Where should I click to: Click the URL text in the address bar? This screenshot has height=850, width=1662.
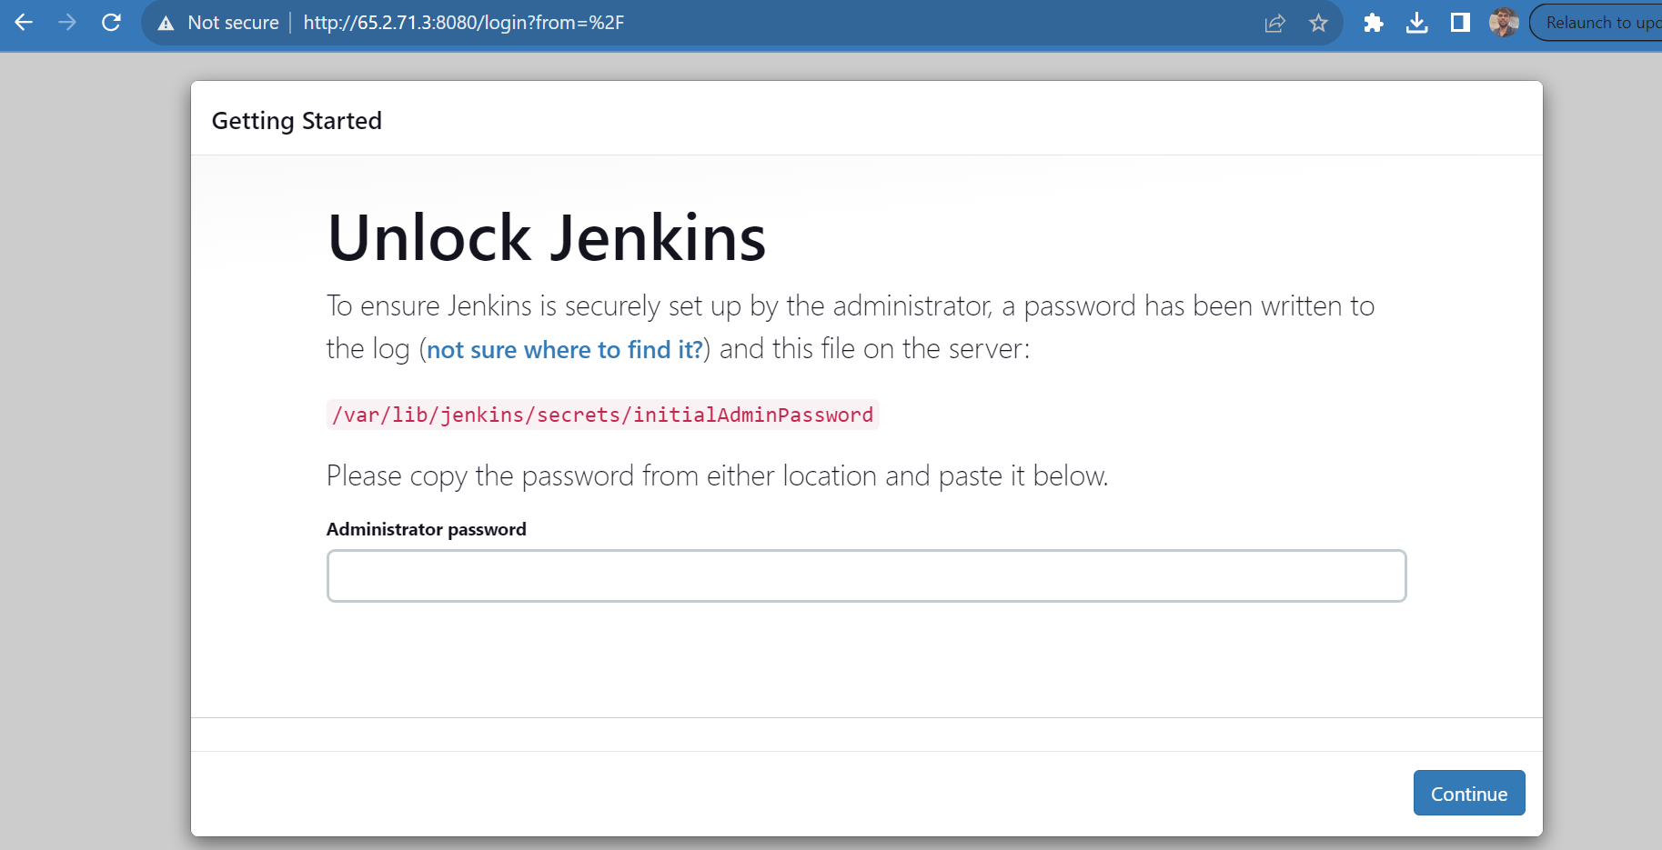click(x=464, y=23)
